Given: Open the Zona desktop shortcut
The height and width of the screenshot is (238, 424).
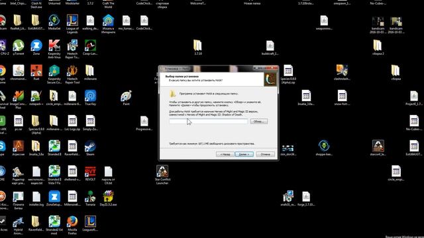Looking at the screenshot, I should pos(36,48).
